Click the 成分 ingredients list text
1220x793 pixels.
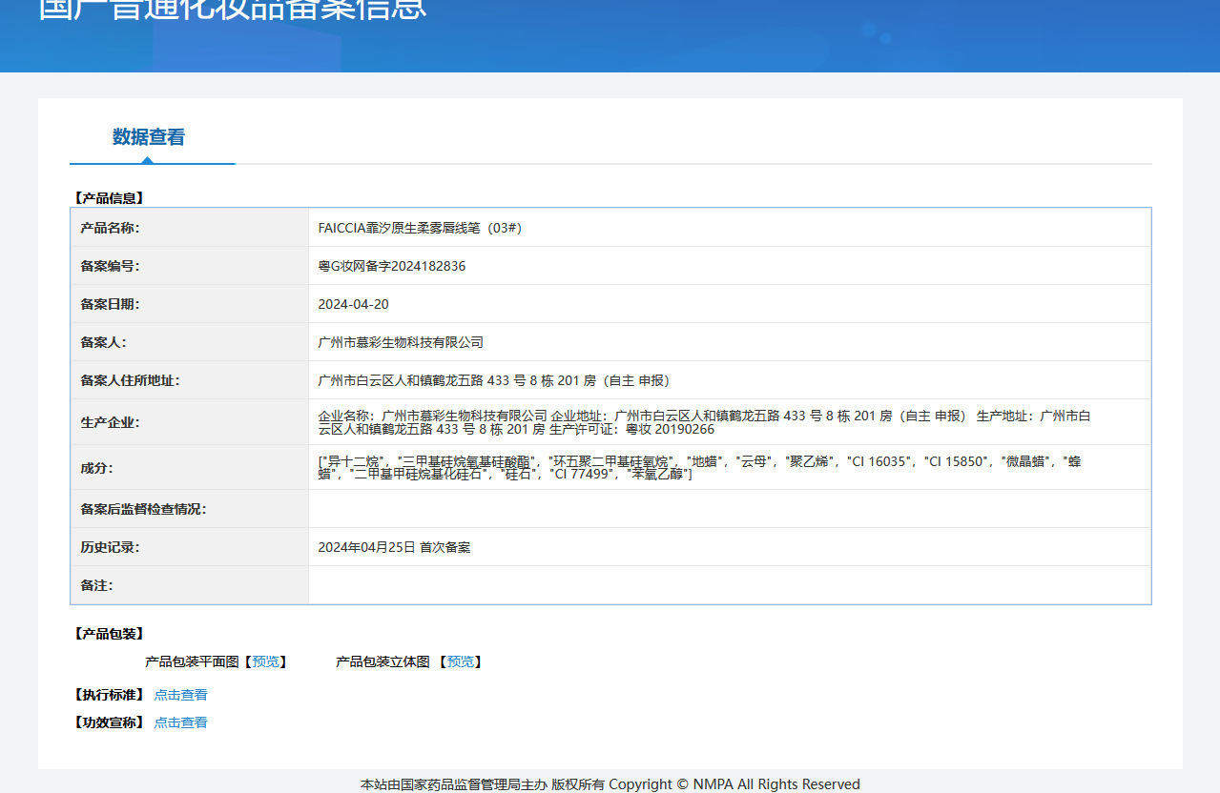pyautogui.click(x=700, y=467)
